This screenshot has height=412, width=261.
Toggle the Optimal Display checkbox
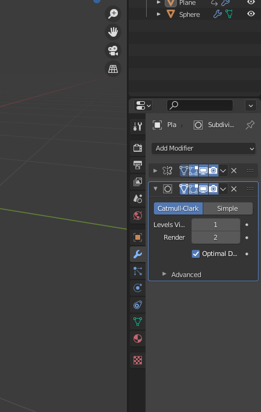click(195, 254)
